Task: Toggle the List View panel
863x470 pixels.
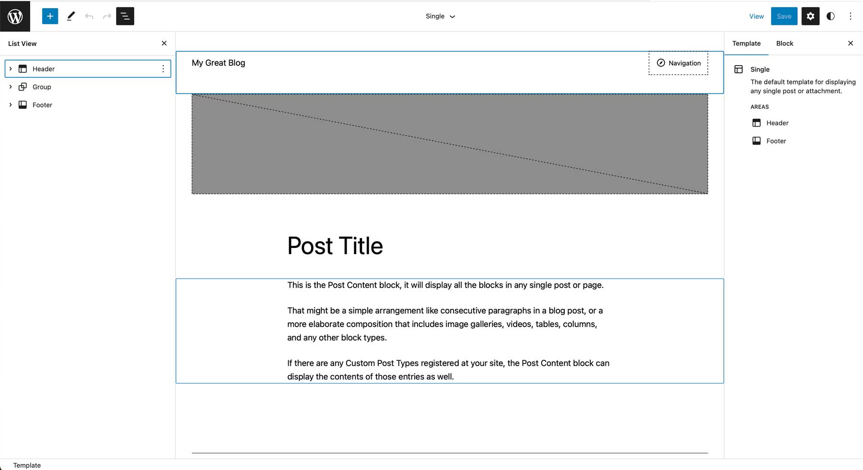Action: [125, 16]
